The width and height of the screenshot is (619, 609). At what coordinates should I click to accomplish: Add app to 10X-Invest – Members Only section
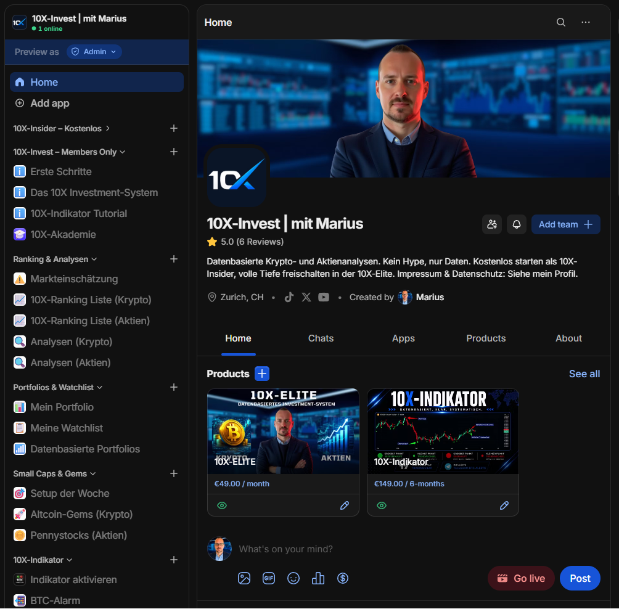click(174, 152)
